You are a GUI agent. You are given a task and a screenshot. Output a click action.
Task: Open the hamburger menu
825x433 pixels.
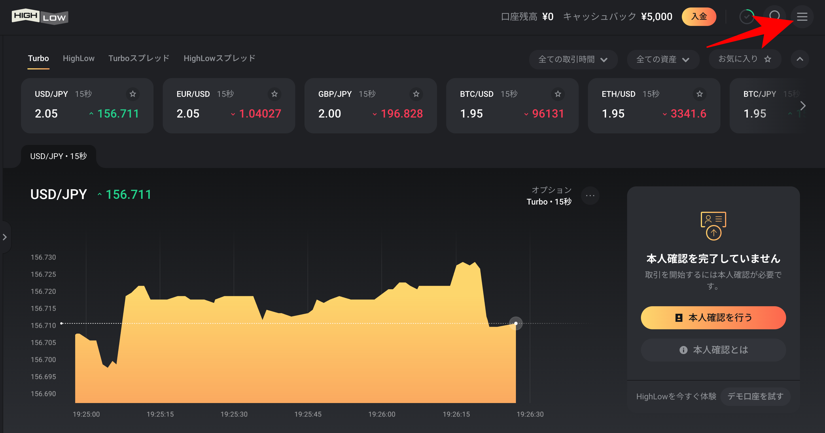click(802, 17)
